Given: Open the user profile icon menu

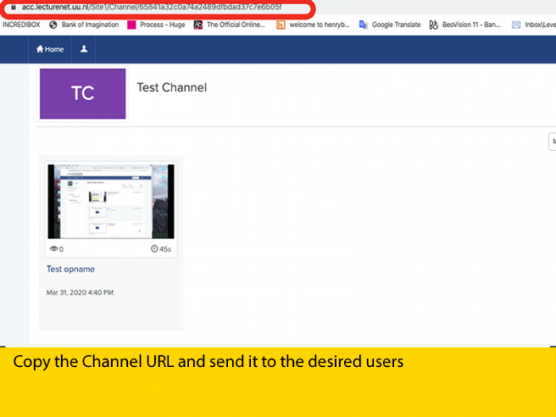Looking at the screenshot, I should 83,49.
